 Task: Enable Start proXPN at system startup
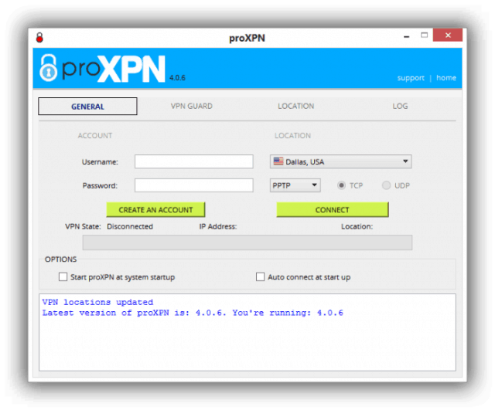pyautogui.click(x=63, y=277)
